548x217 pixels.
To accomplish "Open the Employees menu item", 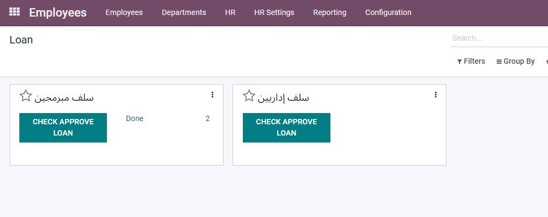I will [124, 12].
